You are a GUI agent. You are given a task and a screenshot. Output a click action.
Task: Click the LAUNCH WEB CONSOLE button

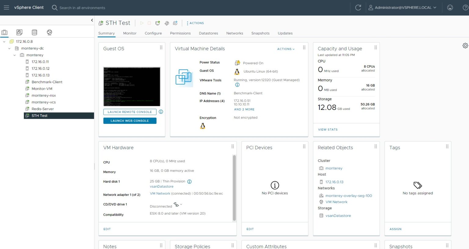tap(129, 121)
